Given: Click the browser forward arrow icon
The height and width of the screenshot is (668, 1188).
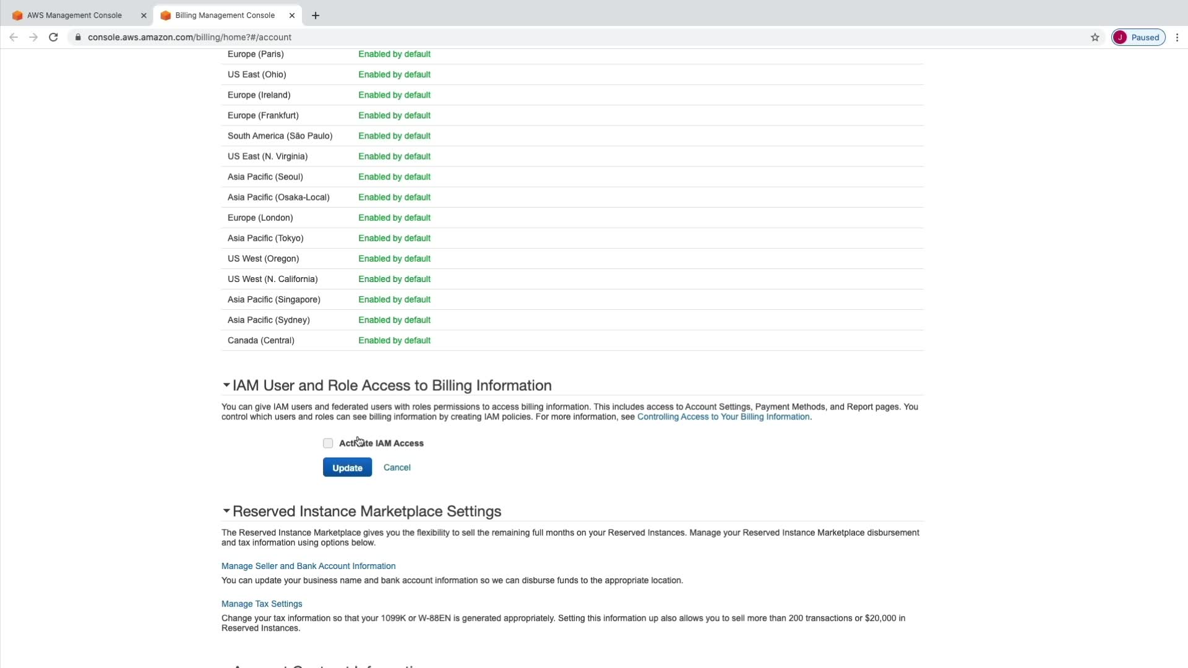Looking at the screenshot, I should click(33, 37).
